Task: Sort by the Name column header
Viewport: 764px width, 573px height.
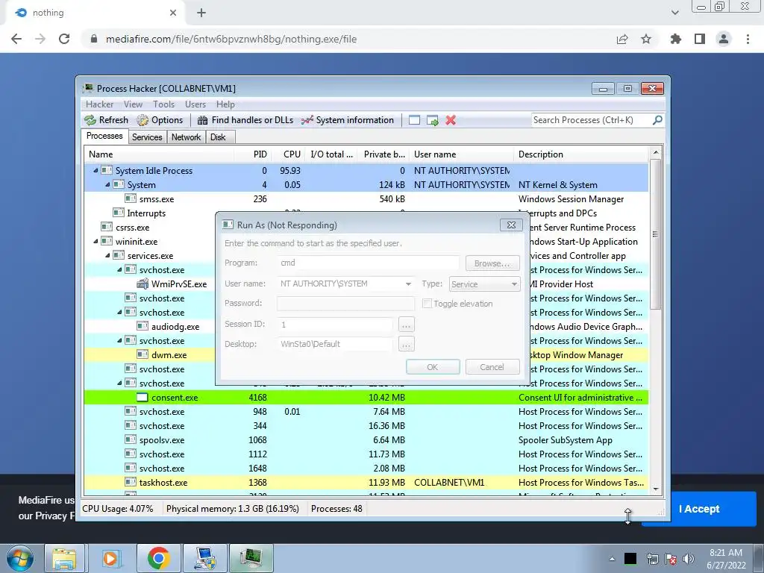Action: pos(158,154)
